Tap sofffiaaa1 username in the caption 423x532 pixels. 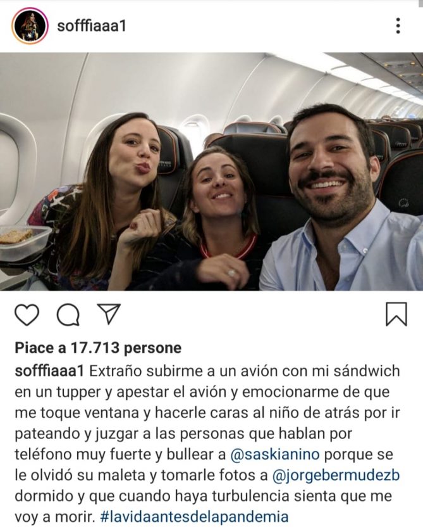point(49,371)
